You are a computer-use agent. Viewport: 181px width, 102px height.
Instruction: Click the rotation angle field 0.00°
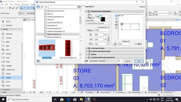[124, 44]
